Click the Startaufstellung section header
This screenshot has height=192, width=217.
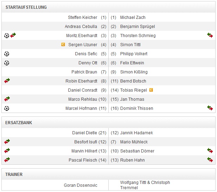(26, 7)
